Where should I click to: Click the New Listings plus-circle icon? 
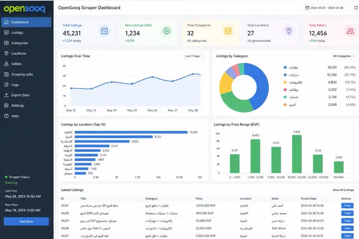pyautogui.click(x=167, y=31)
